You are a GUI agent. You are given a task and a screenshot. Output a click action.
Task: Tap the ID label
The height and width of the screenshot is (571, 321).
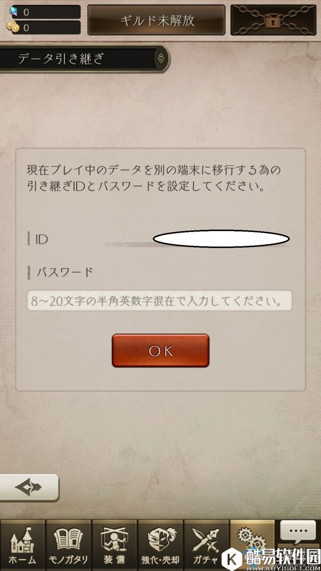pyautogui.click(x=42, y=239)
